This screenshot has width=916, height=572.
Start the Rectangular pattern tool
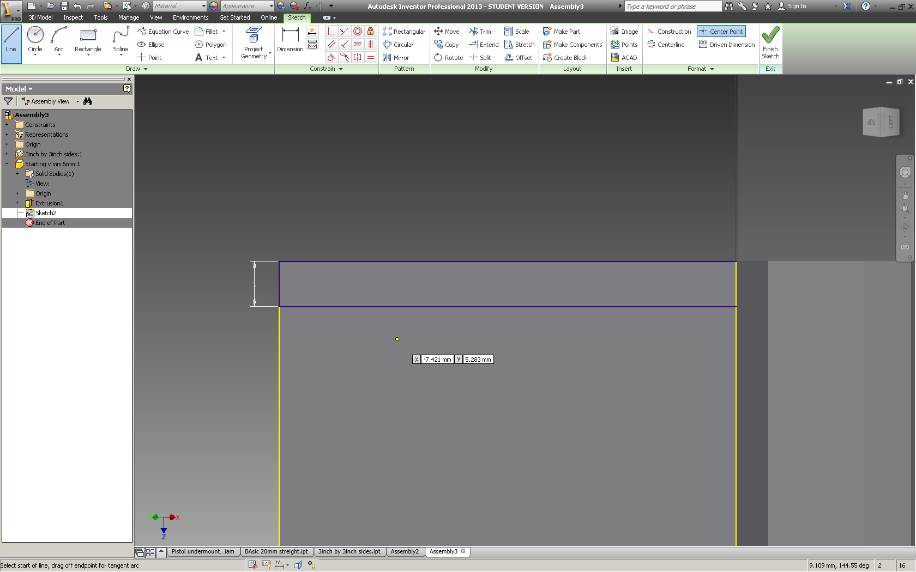404,32
